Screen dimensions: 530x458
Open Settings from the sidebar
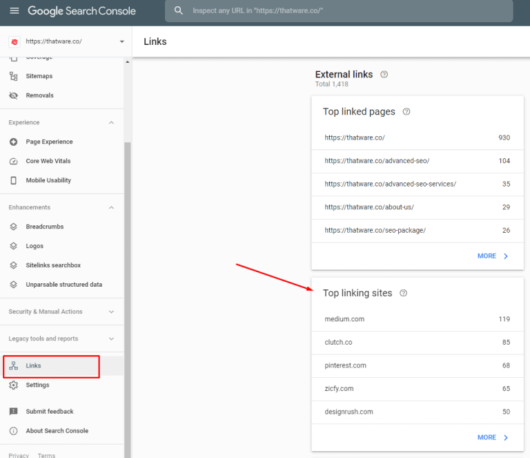[37, 385]
